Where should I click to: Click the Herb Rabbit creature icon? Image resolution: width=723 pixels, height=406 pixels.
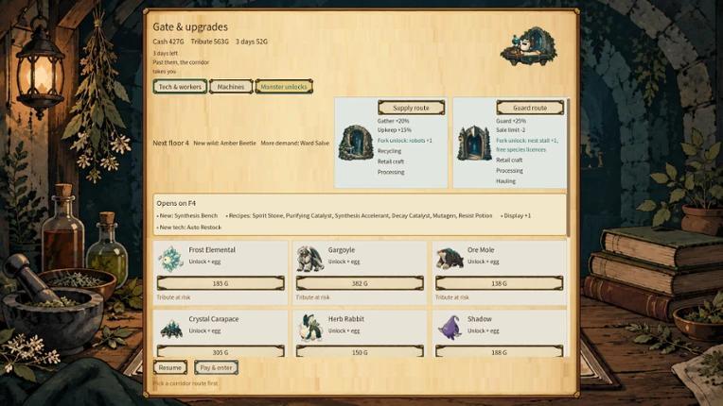coord(310,328)
